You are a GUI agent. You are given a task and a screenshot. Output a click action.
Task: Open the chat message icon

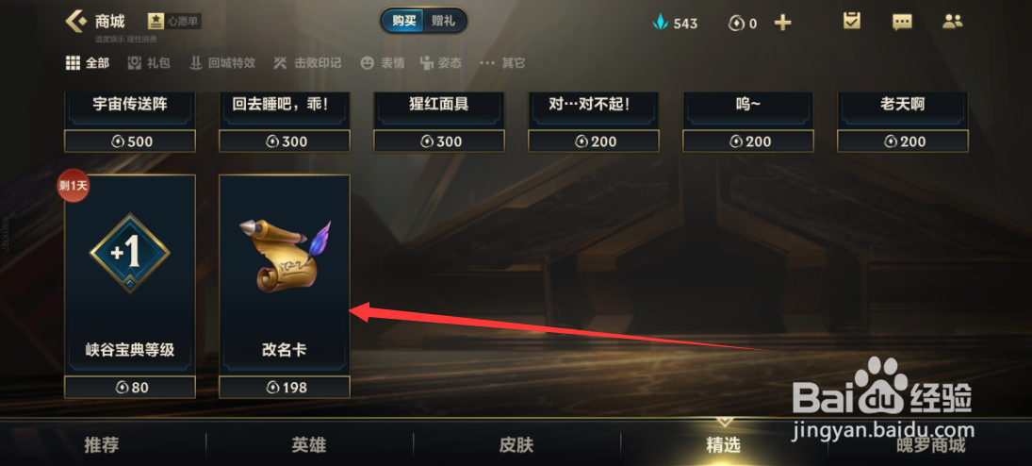pyautogui.click(x=902, y=22)
